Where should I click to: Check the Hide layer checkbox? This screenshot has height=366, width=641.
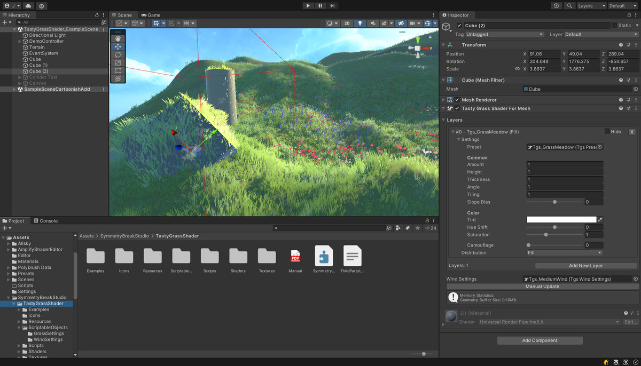(x=607, y=131)
